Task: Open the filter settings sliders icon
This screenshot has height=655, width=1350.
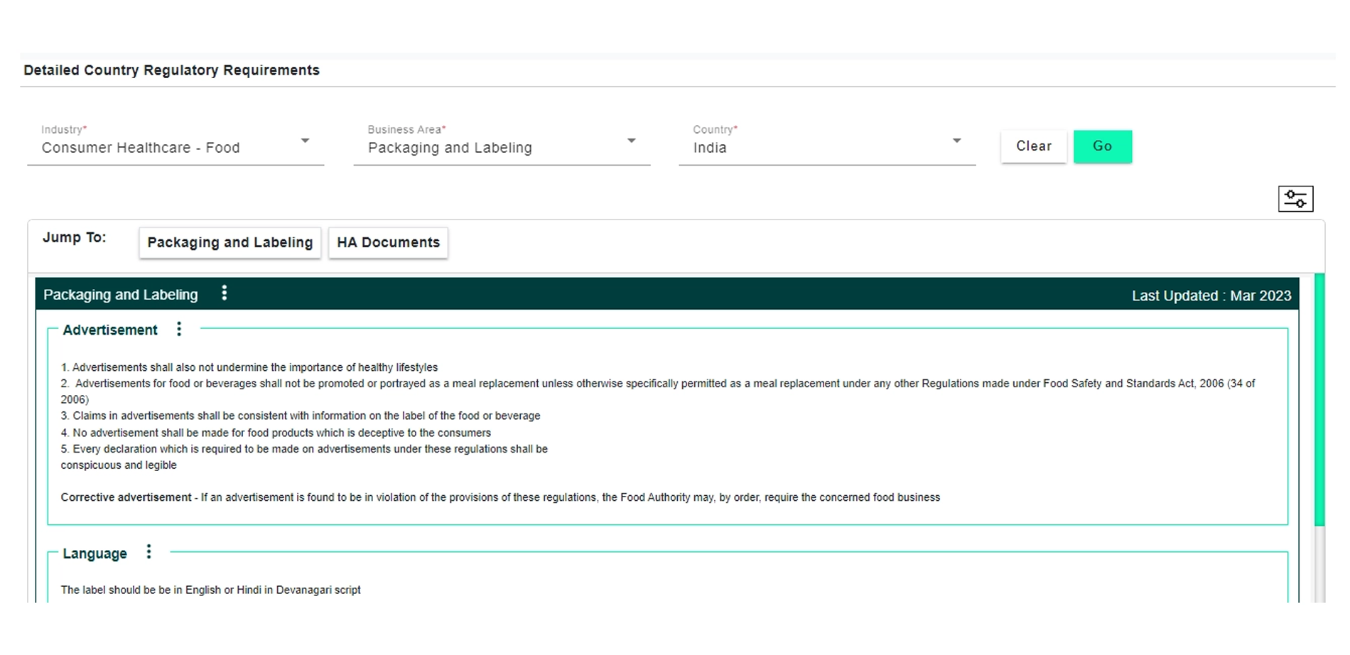Action: [x=1295, y=199]
